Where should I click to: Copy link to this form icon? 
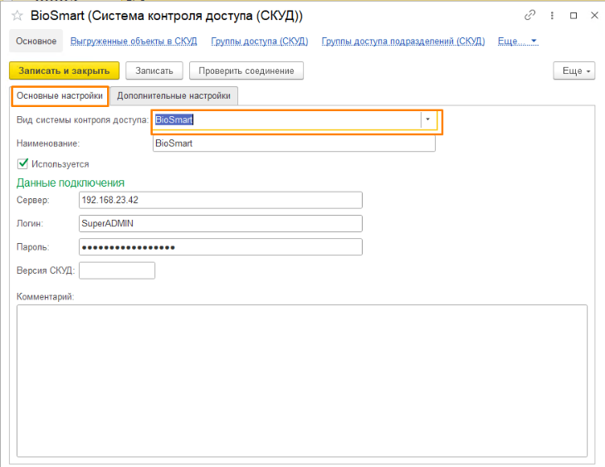point(530,16)
